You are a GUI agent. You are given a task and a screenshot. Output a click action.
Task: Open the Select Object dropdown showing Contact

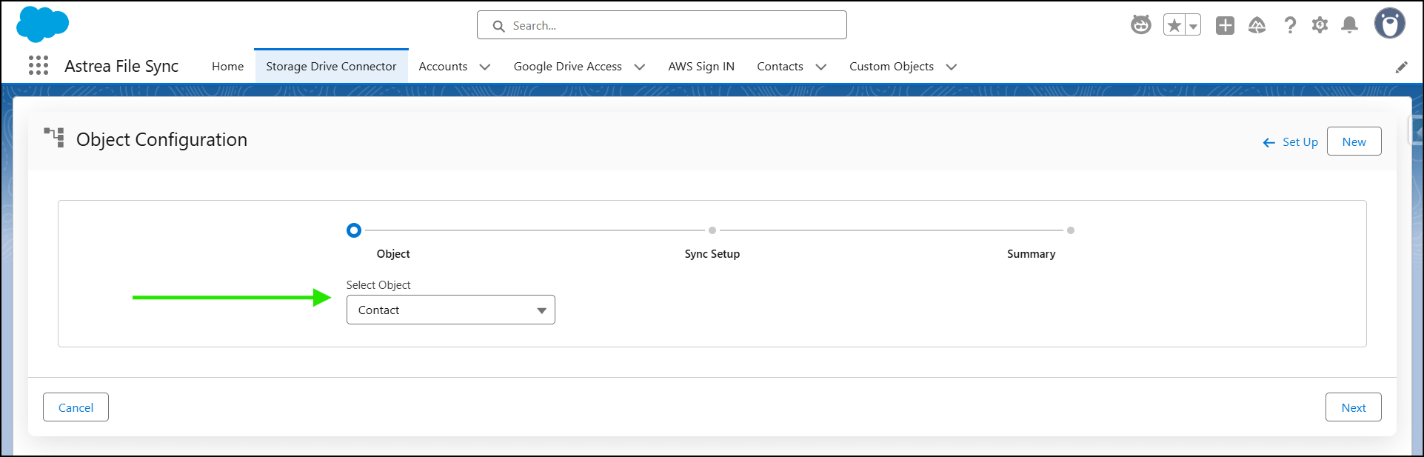coord(451,310)
